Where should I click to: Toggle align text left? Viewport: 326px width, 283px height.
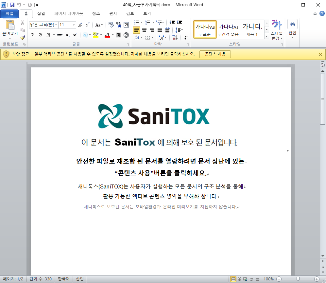pos(137,30)
